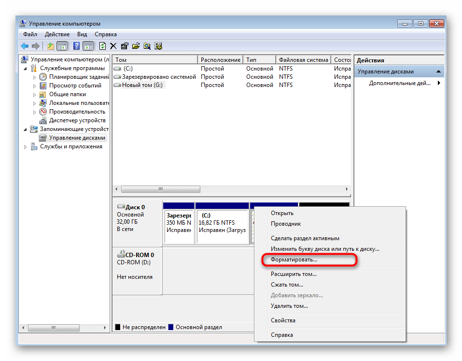Click the Управление компьютером window title icon
Image resolution: width=462 pixels, height=361 pixels.
coord(23,24)
